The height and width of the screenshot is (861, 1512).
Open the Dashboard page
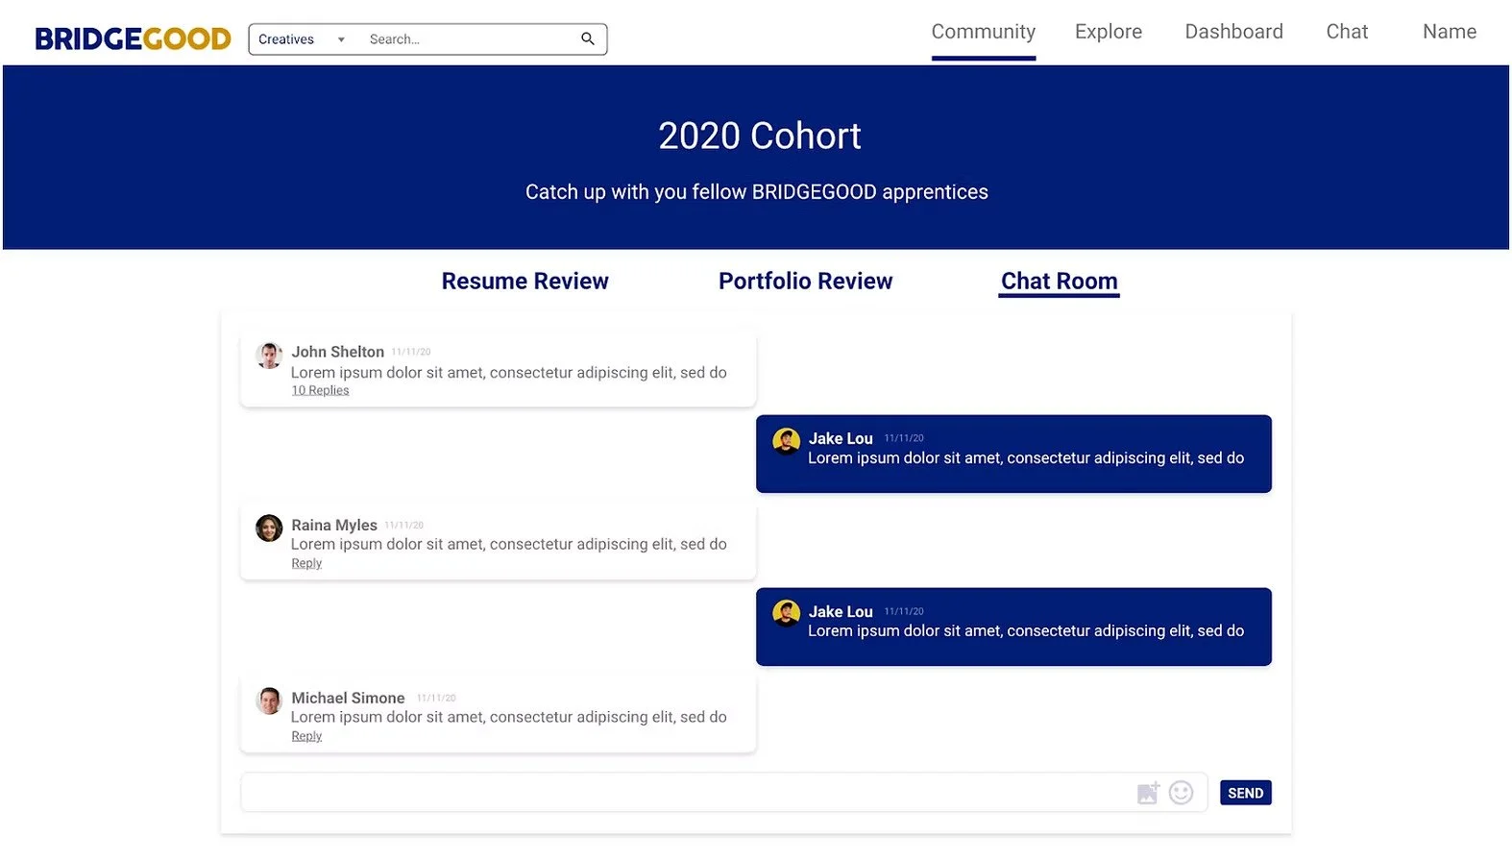[1233, 32]
